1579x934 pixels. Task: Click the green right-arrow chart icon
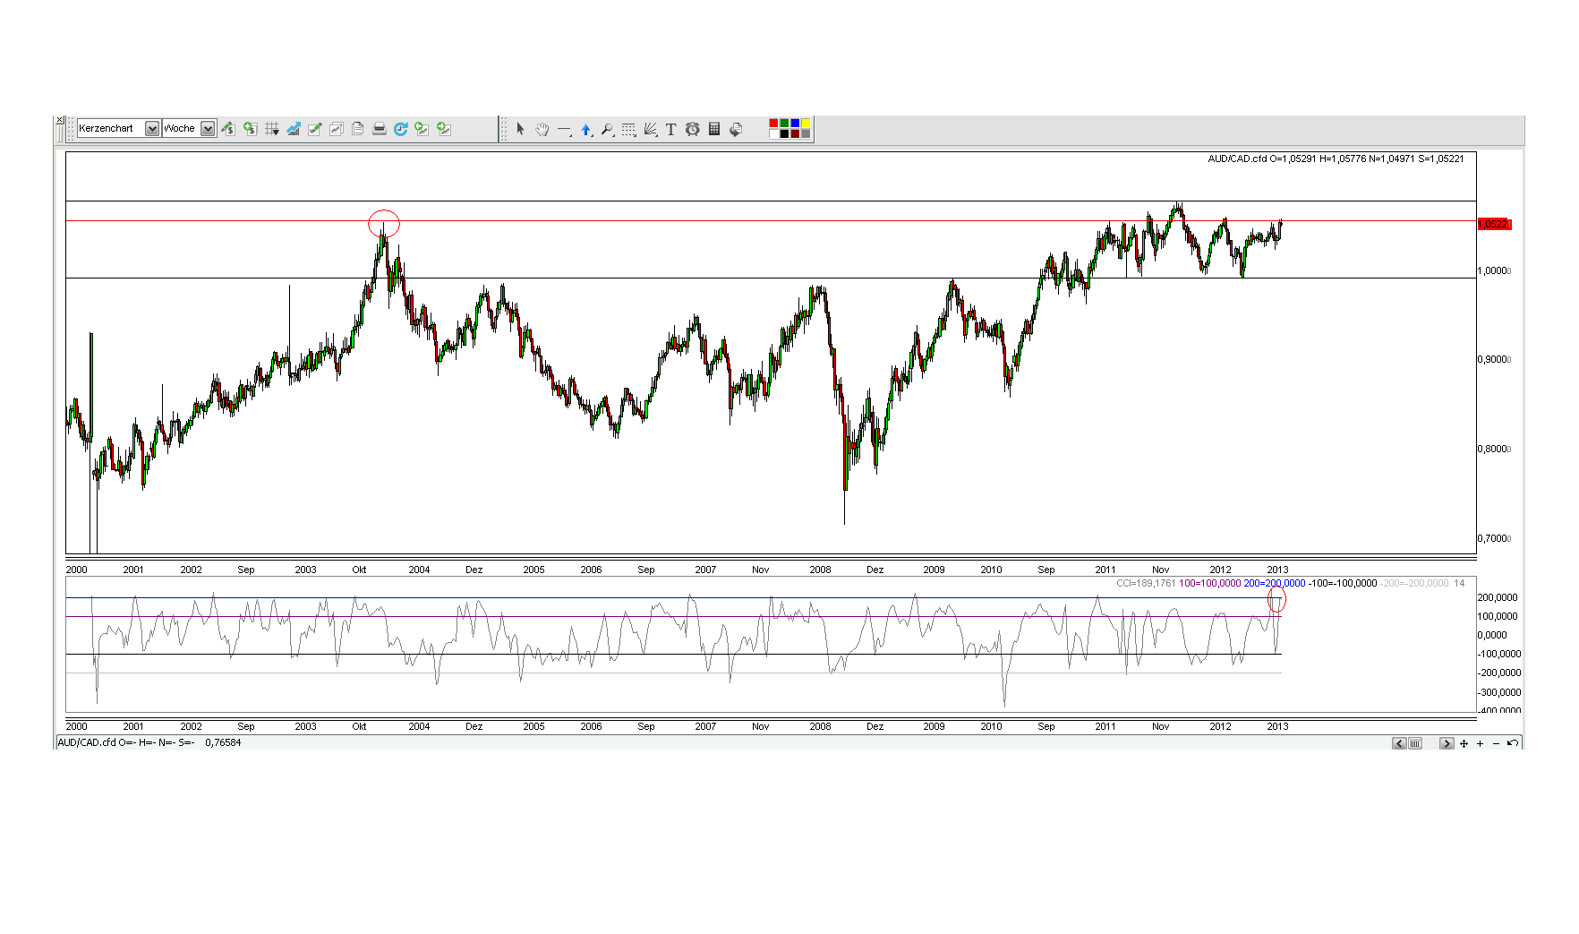point(444,129)
